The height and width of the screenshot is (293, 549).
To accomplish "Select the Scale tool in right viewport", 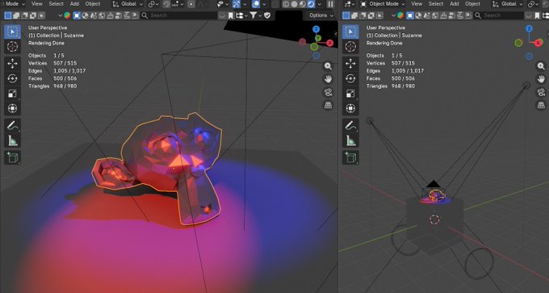I will tap(350, 94).
